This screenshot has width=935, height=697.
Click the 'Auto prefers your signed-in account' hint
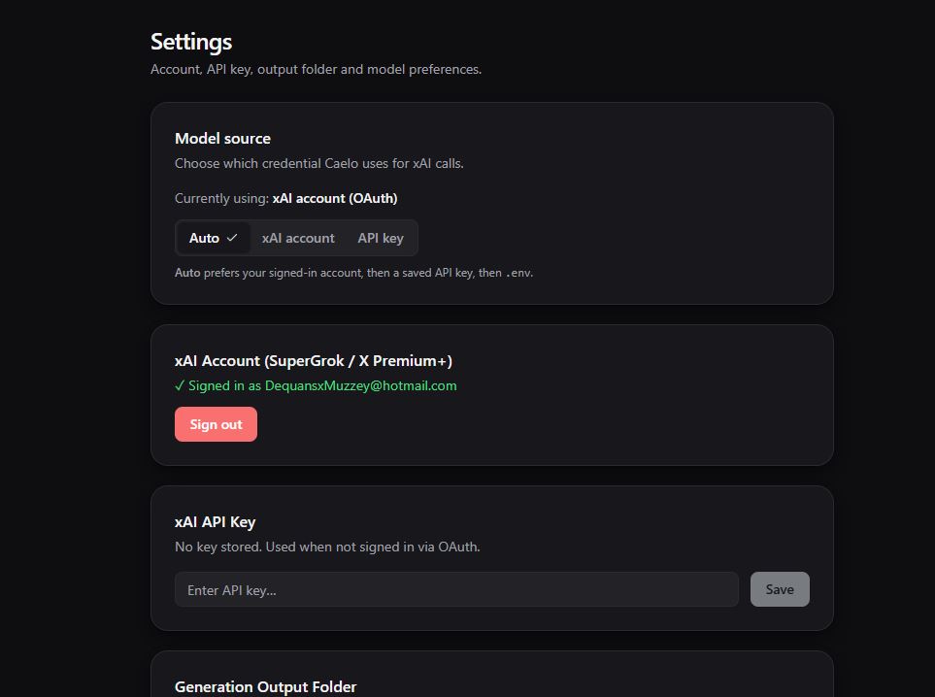click(353, 273)
